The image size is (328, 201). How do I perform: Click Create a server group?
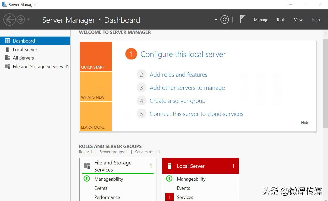178,101
